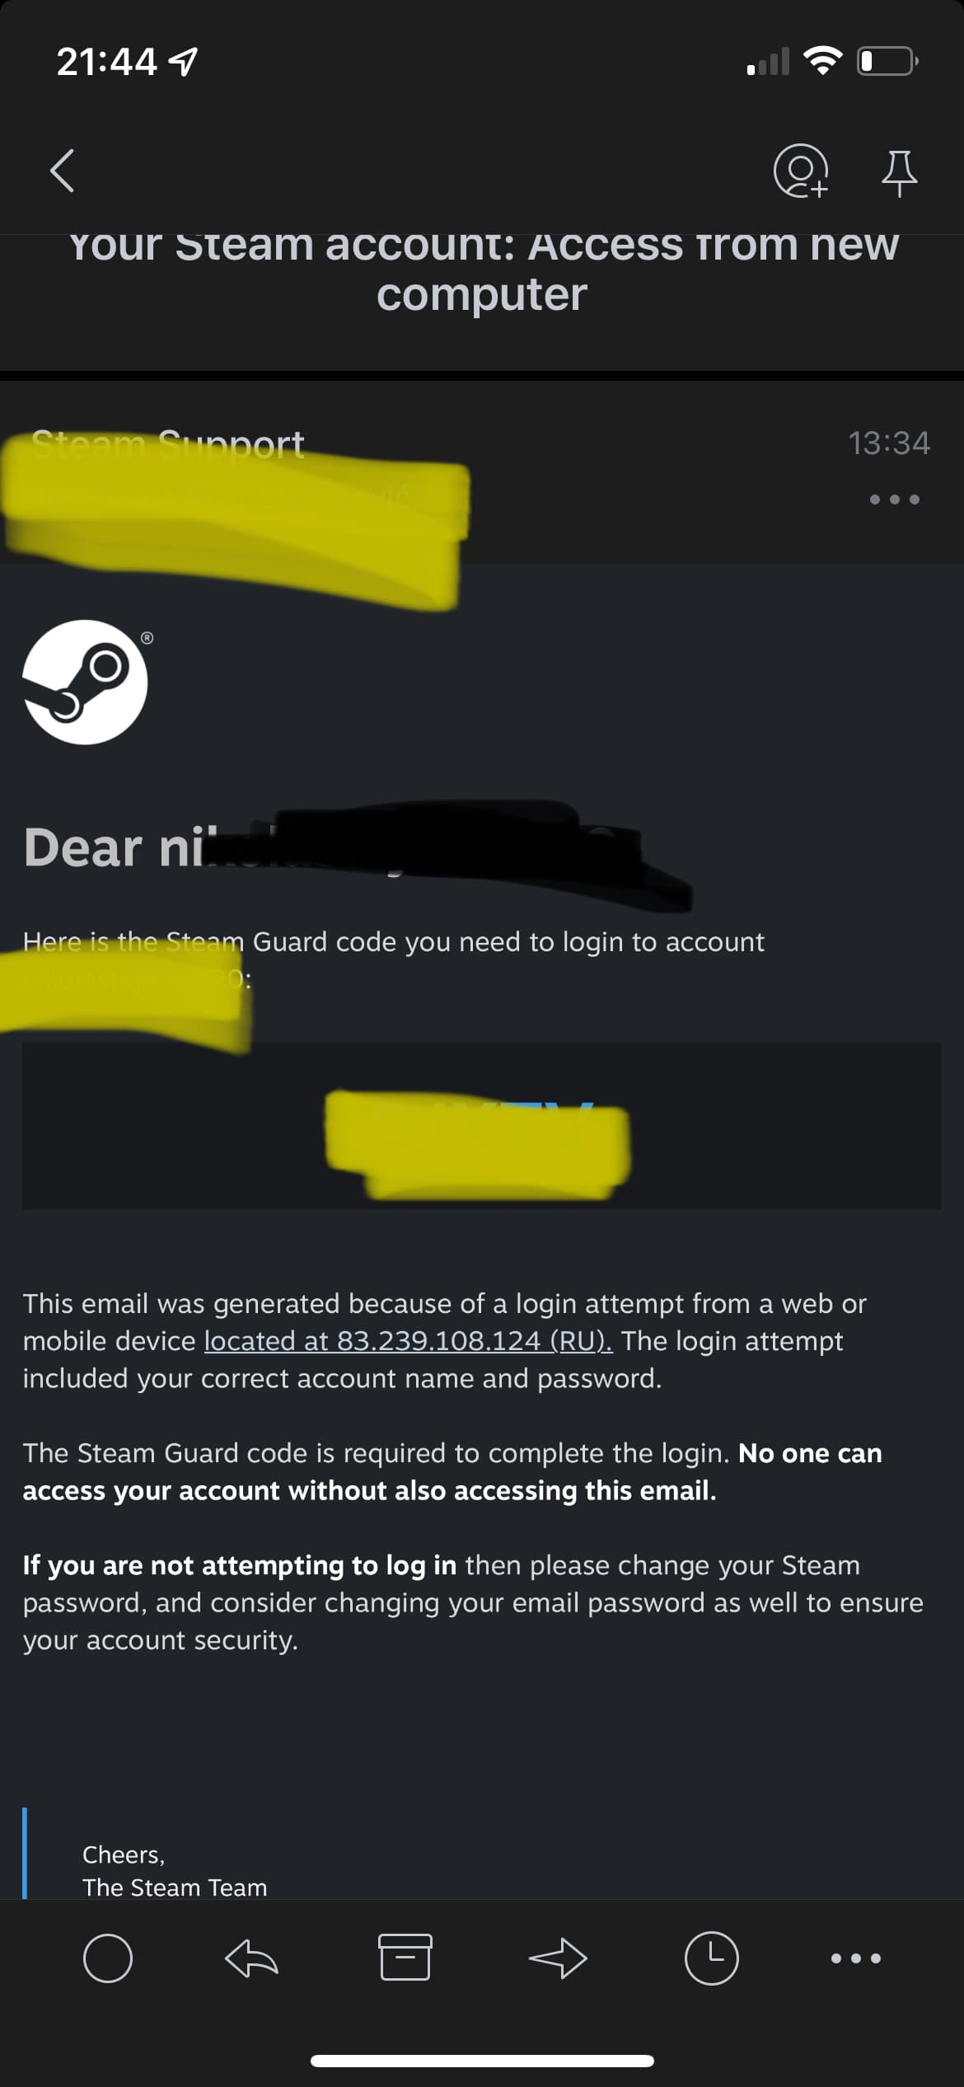Image resolution: width=964 pixels, height=2087 pixels.
Task: Tap the Steam Guard code box
Action: [481, 1125]
